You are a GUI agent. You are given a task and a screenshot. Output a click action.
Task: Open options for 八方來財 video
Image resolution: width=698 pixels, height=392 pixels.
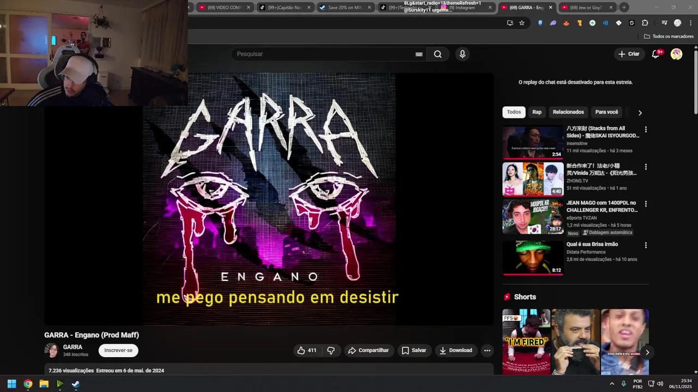646,130
